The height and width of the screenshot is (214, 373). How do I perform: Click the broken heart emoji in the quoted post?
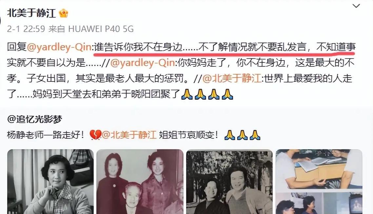95,135
